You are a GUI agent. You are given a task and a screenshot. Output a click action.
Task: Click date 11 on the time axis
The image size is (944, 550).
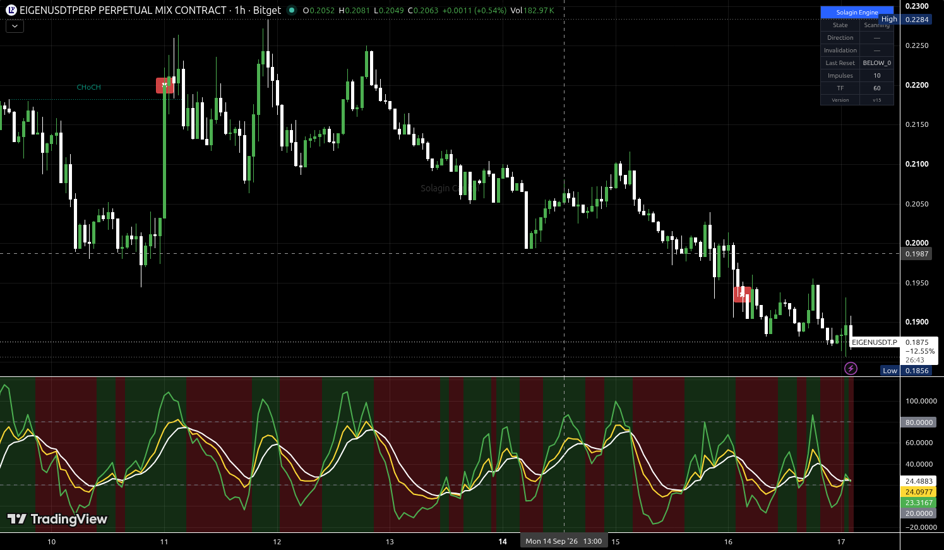pyautogui.click(x=164, y=542)
